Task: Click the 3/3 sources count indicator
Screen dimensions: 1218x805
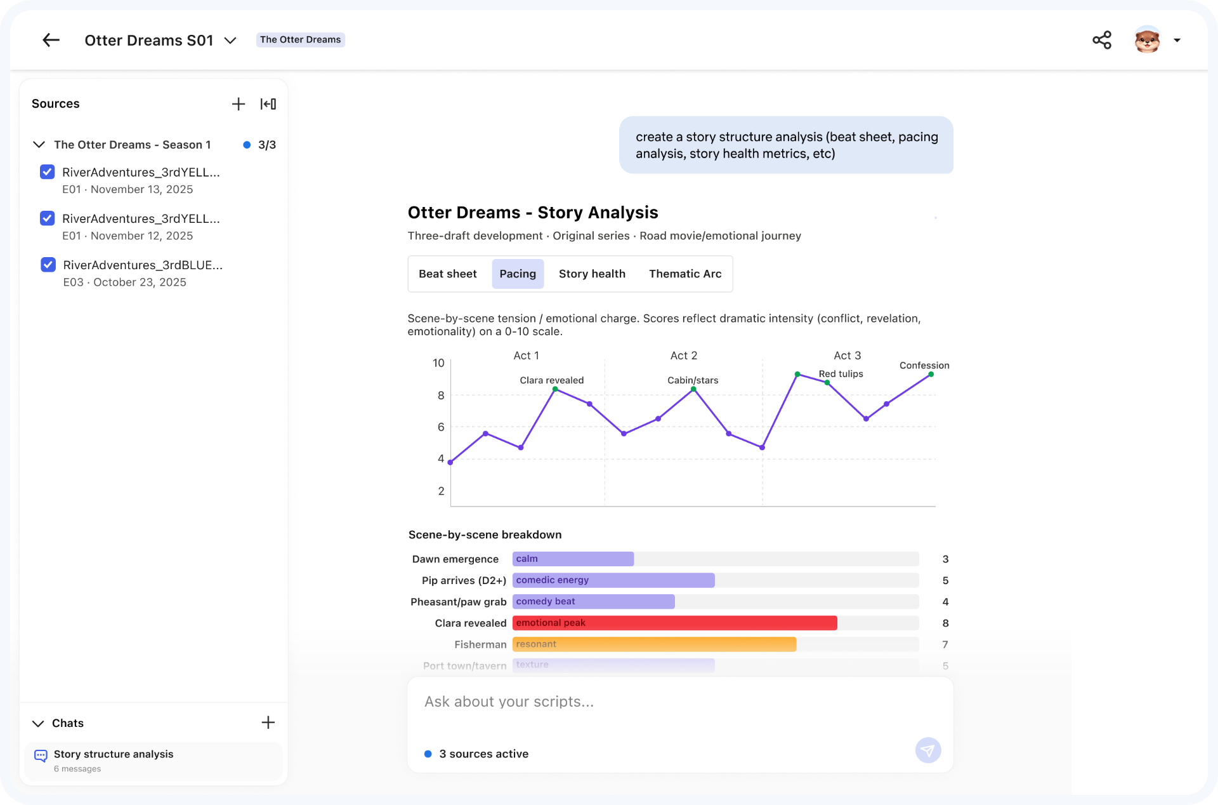Action: tap(260, 145)
